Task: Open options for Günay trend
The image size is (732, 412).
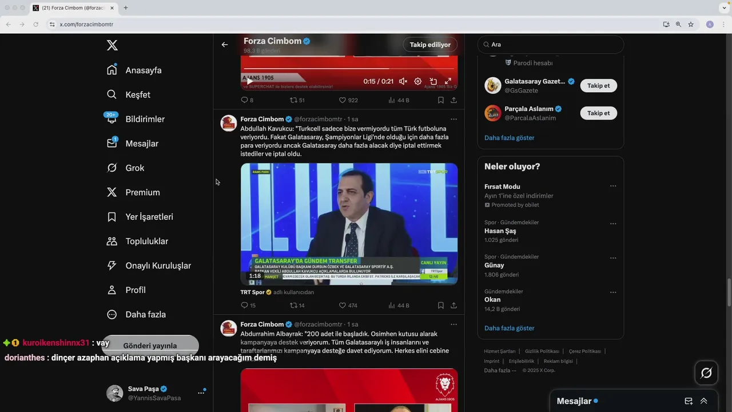Action: click(613, 258)
